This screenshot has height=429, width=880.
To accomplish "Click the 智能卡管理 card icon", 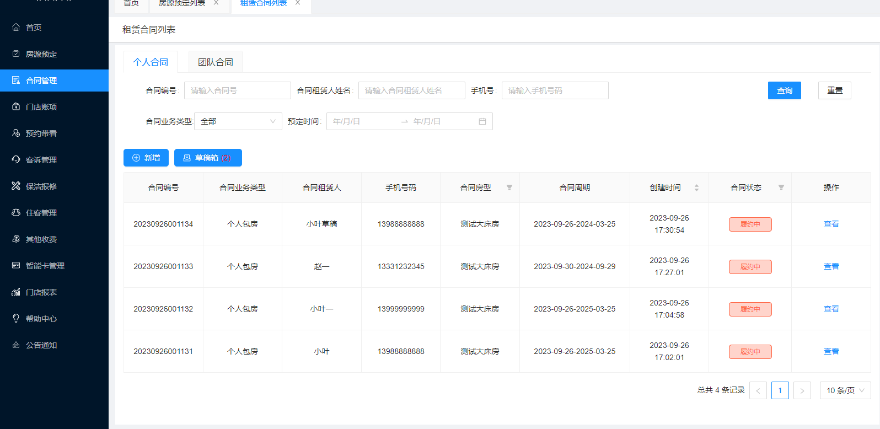I will click(x=16, y=265).
